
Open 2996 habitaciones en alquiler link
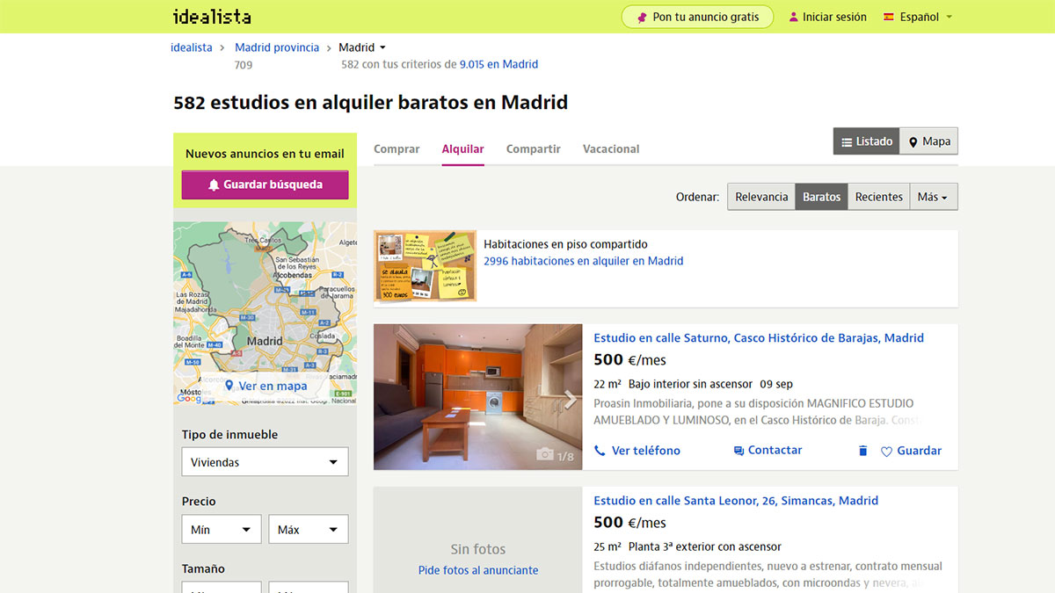(x=583, y=261)
